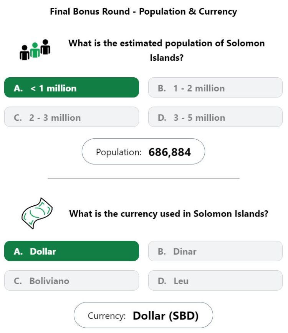Click the Dollar (SBD) currency value

(166, 316)
